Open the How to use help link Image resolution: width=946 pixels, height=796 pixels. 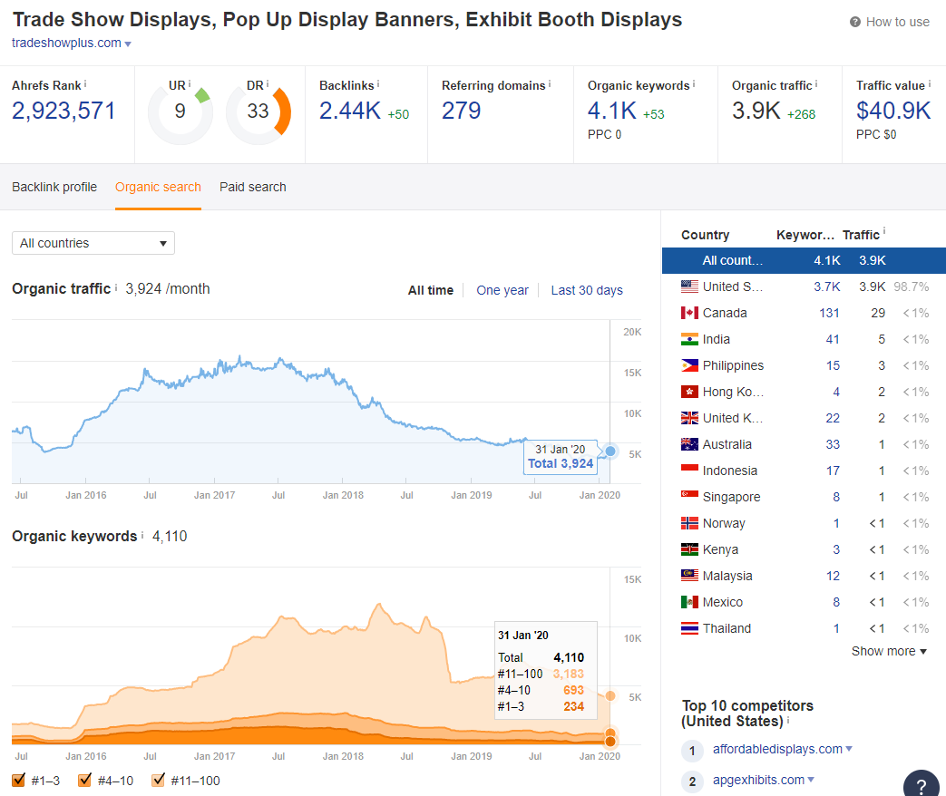coord(897,23)
